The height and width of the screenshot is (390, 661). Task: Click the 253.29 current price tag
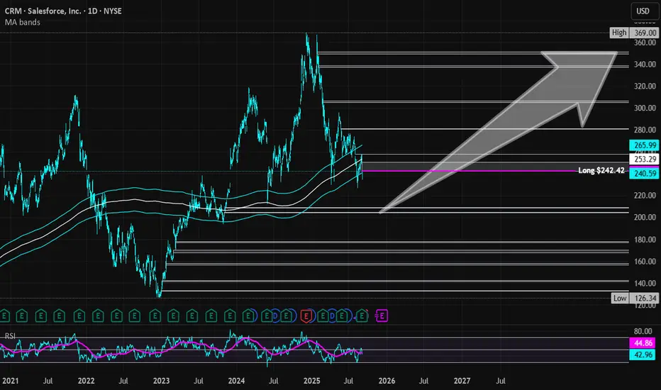(x=644, y=159)
